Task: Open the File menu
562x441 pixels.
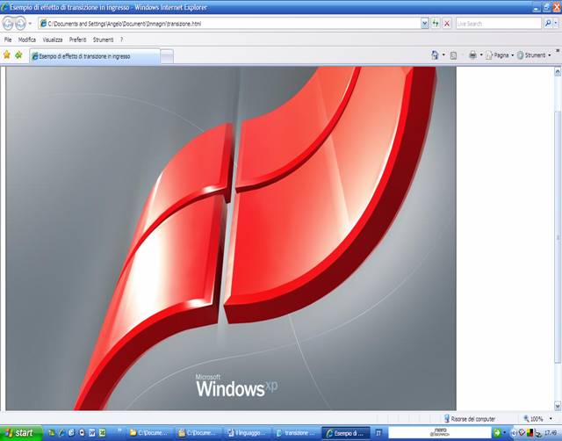Action: [x=8, y=40]
